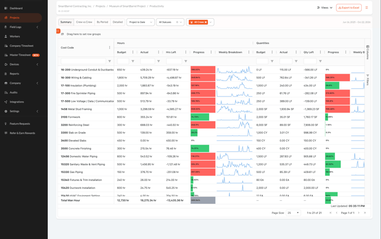The image size is (381, 239).
Task: Open the Project to Date dropdown
Action: click(140, 22)
